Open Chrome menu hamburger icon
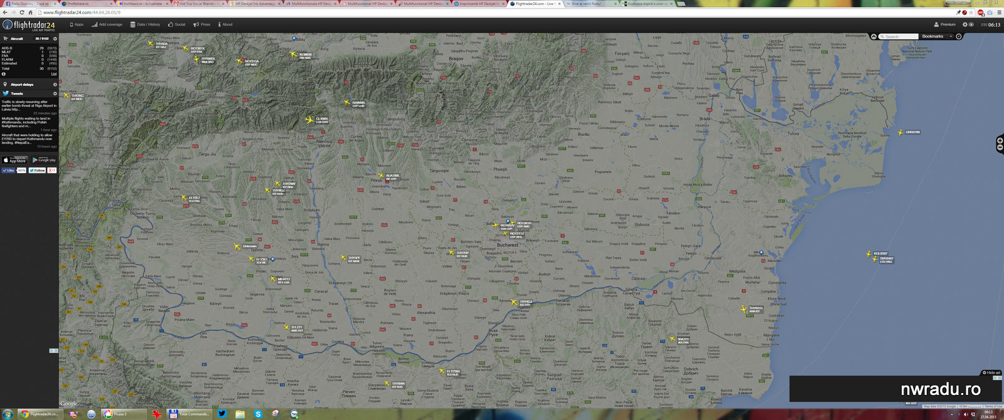The image size is (1004, 420). click(x=999, y=13)
